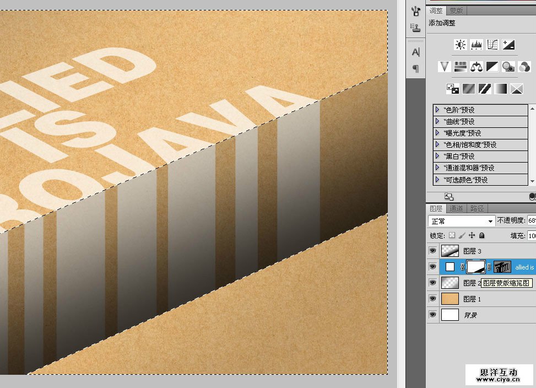Hide layer 图层 3 with eye icon

click(433, 251)
